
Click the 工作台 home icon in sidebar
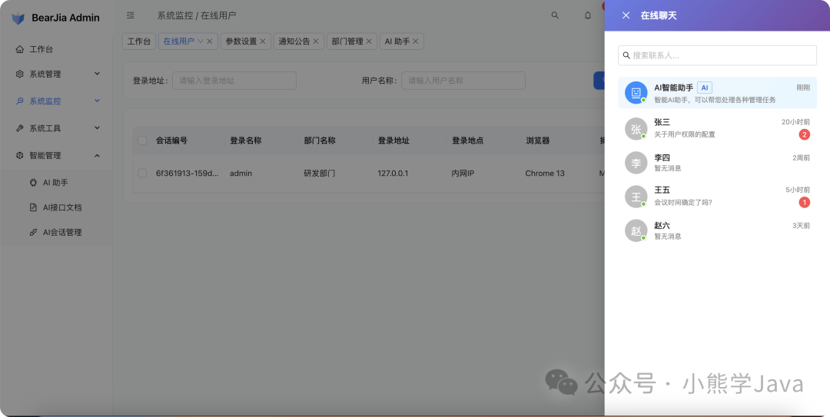[x=19, y=49]
